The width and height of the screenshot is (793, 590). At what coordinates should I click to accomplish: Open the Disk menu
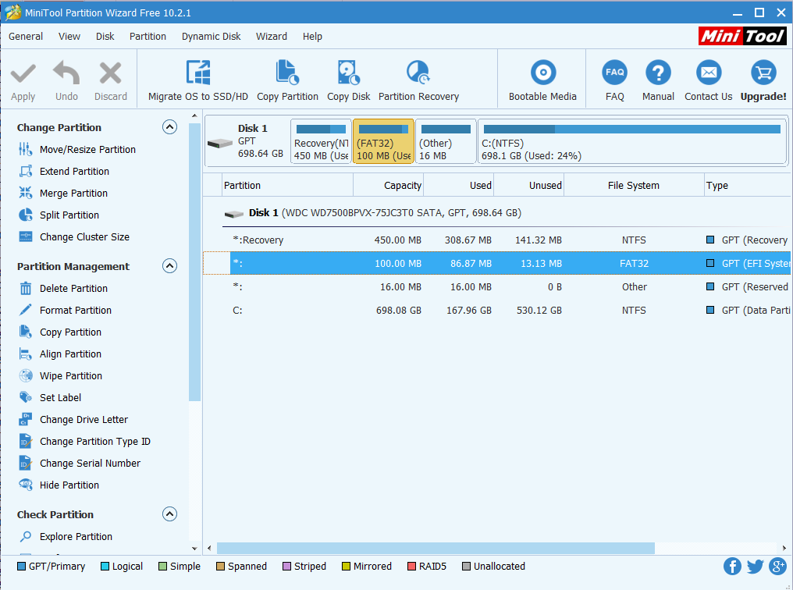coord(105,37)
